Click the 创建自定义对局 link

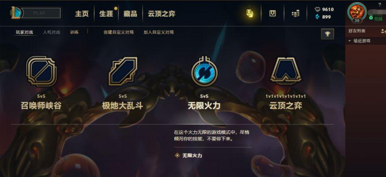[x=118, y=32]
